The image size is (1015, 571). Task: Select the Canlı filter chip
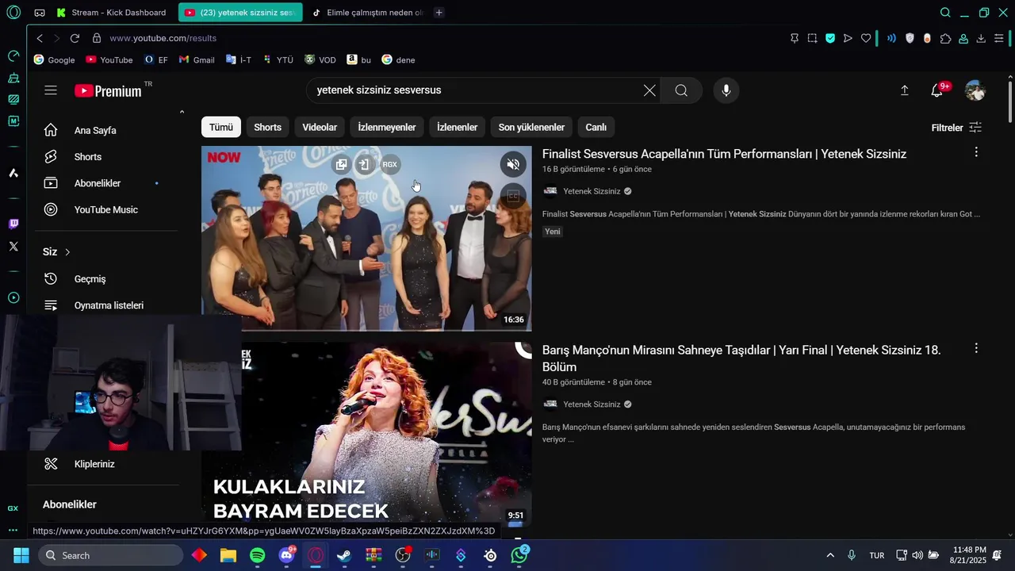coord(596,127)
